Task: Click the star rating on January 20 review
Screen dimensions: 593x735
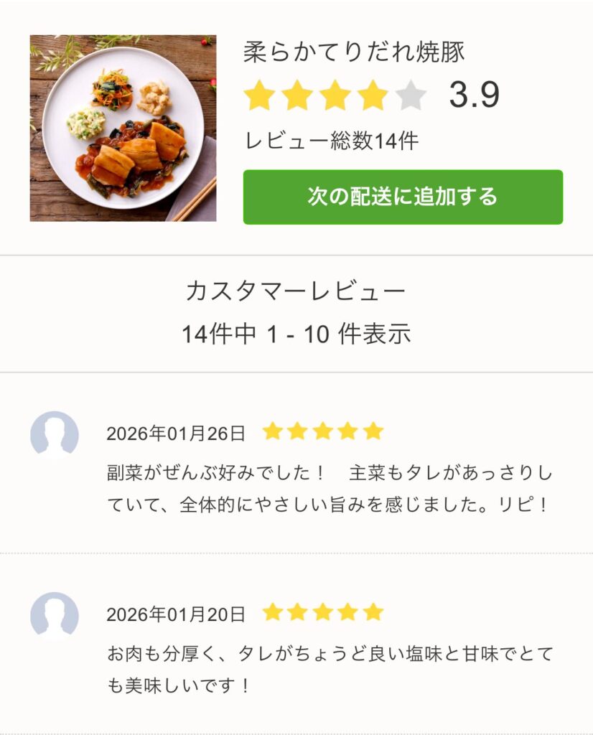Action: (x=323, y=612)
